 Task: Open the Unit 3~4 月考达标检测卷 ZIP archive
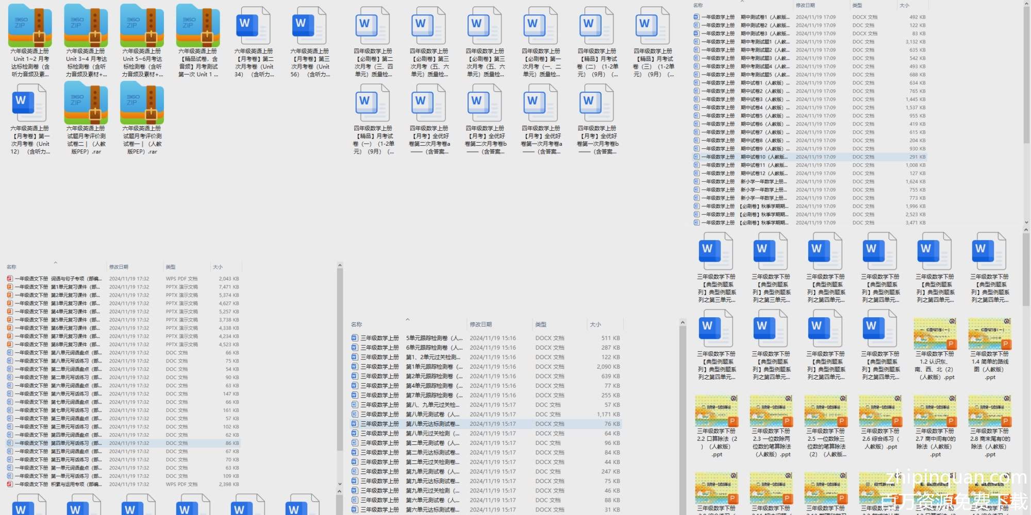[86, 26]
